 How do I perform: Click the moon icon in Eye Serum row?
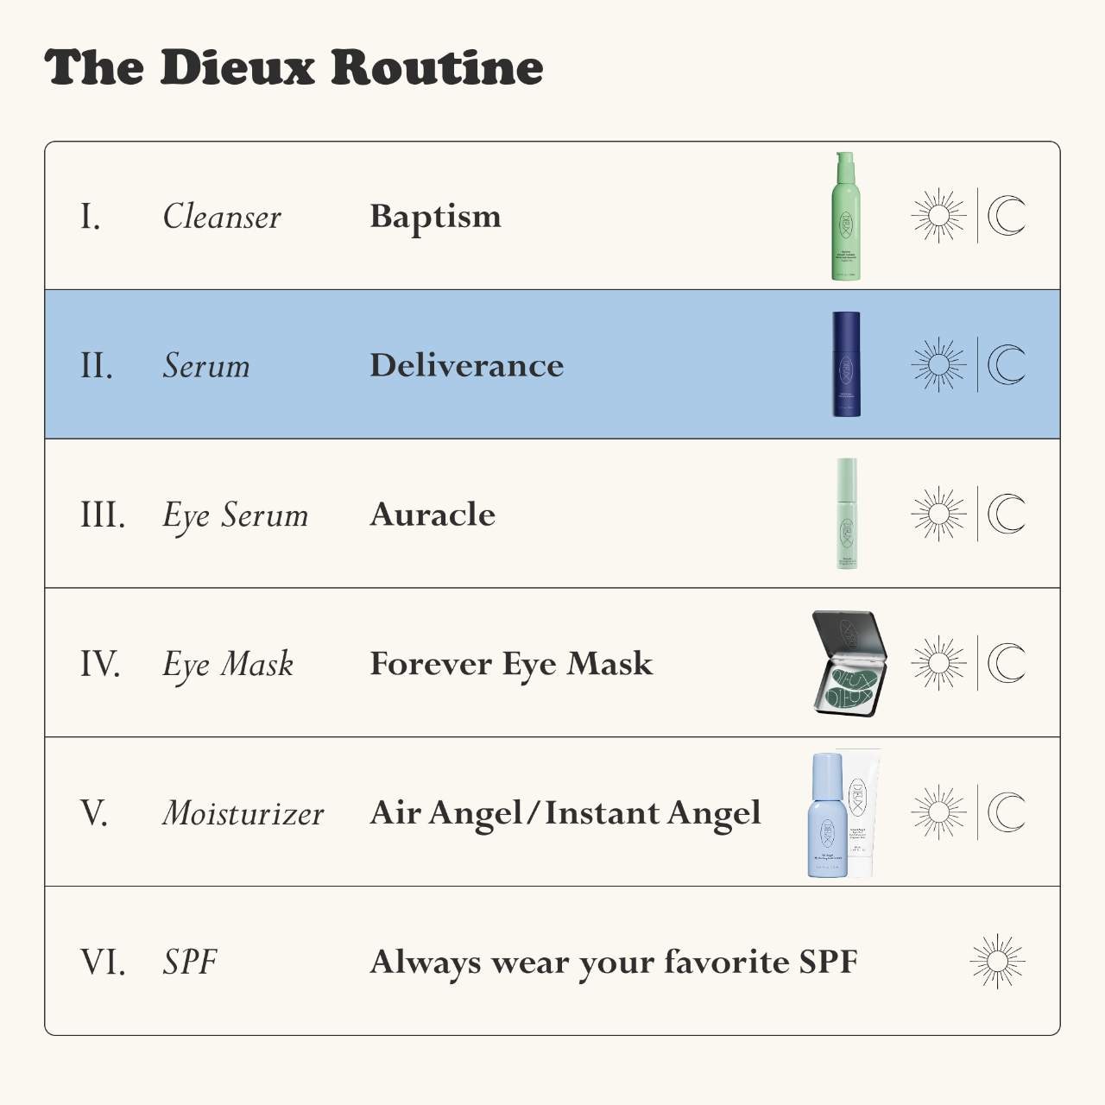point(1006,514)
